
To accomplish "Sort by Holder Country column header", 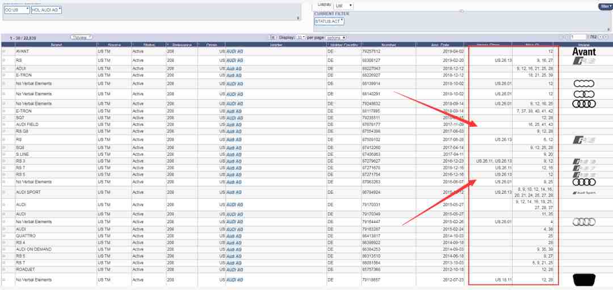I will point(344,45).
